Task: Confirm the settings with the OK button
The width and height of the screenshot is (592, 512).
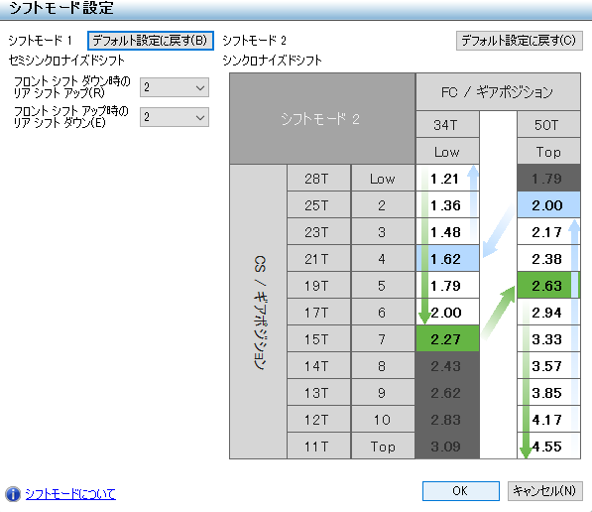Action: [461, 491]
